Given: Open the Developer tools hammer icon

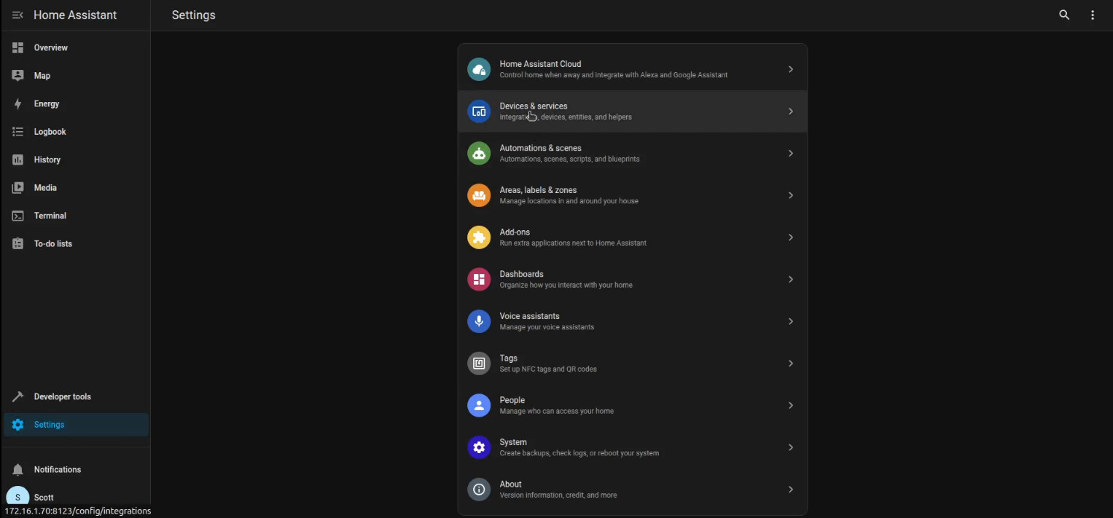Looking at the screenshot, I should tap(17, 396).
